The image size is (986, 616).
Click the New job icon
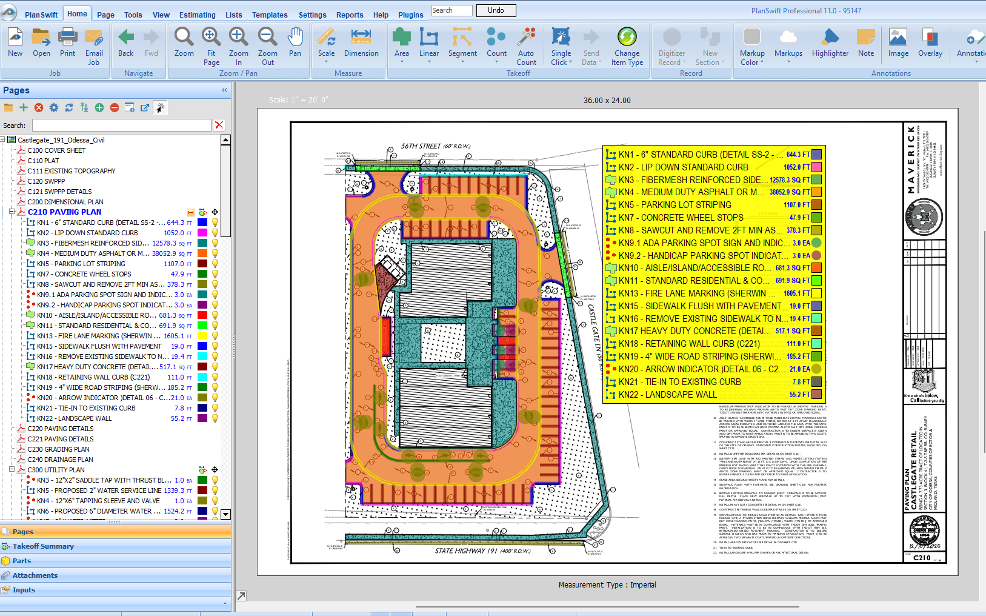(x=15, y=38)
